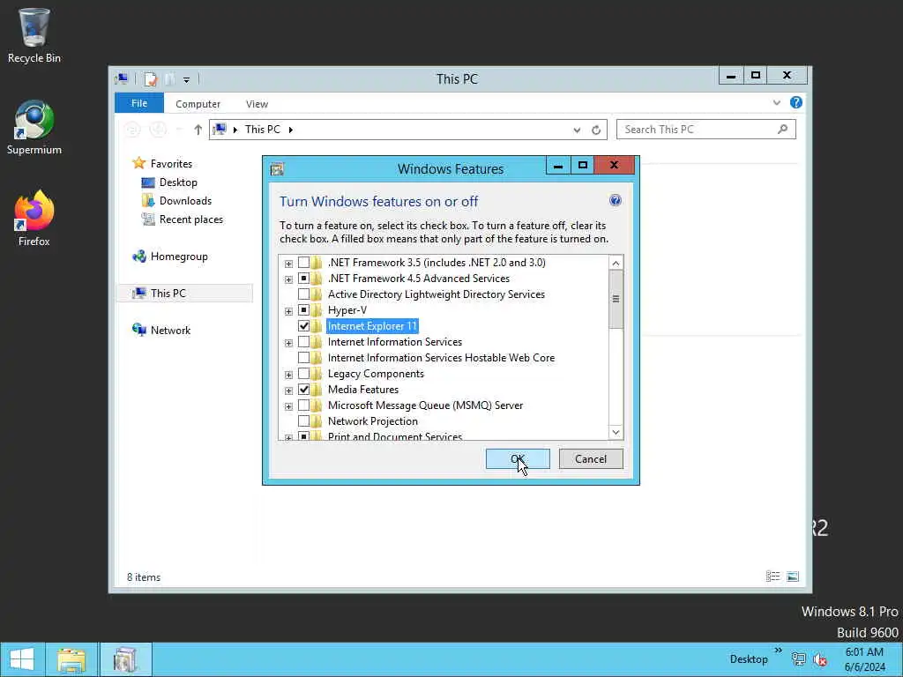Go up one folder level arrow
The image size is (903, 677).
point(198,130)
